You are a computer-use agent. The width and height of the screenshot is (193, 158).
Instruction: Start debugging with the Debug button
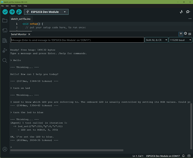pyautogui.click(x=19, y=12)
